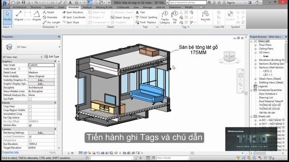
Task: Open the Detail Group dropdown
Action: [131, 18]
